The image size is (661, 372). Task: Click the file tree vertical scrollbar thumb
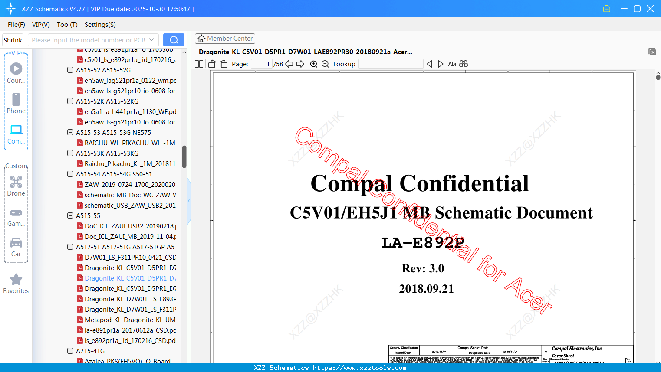tap(184, 157)
